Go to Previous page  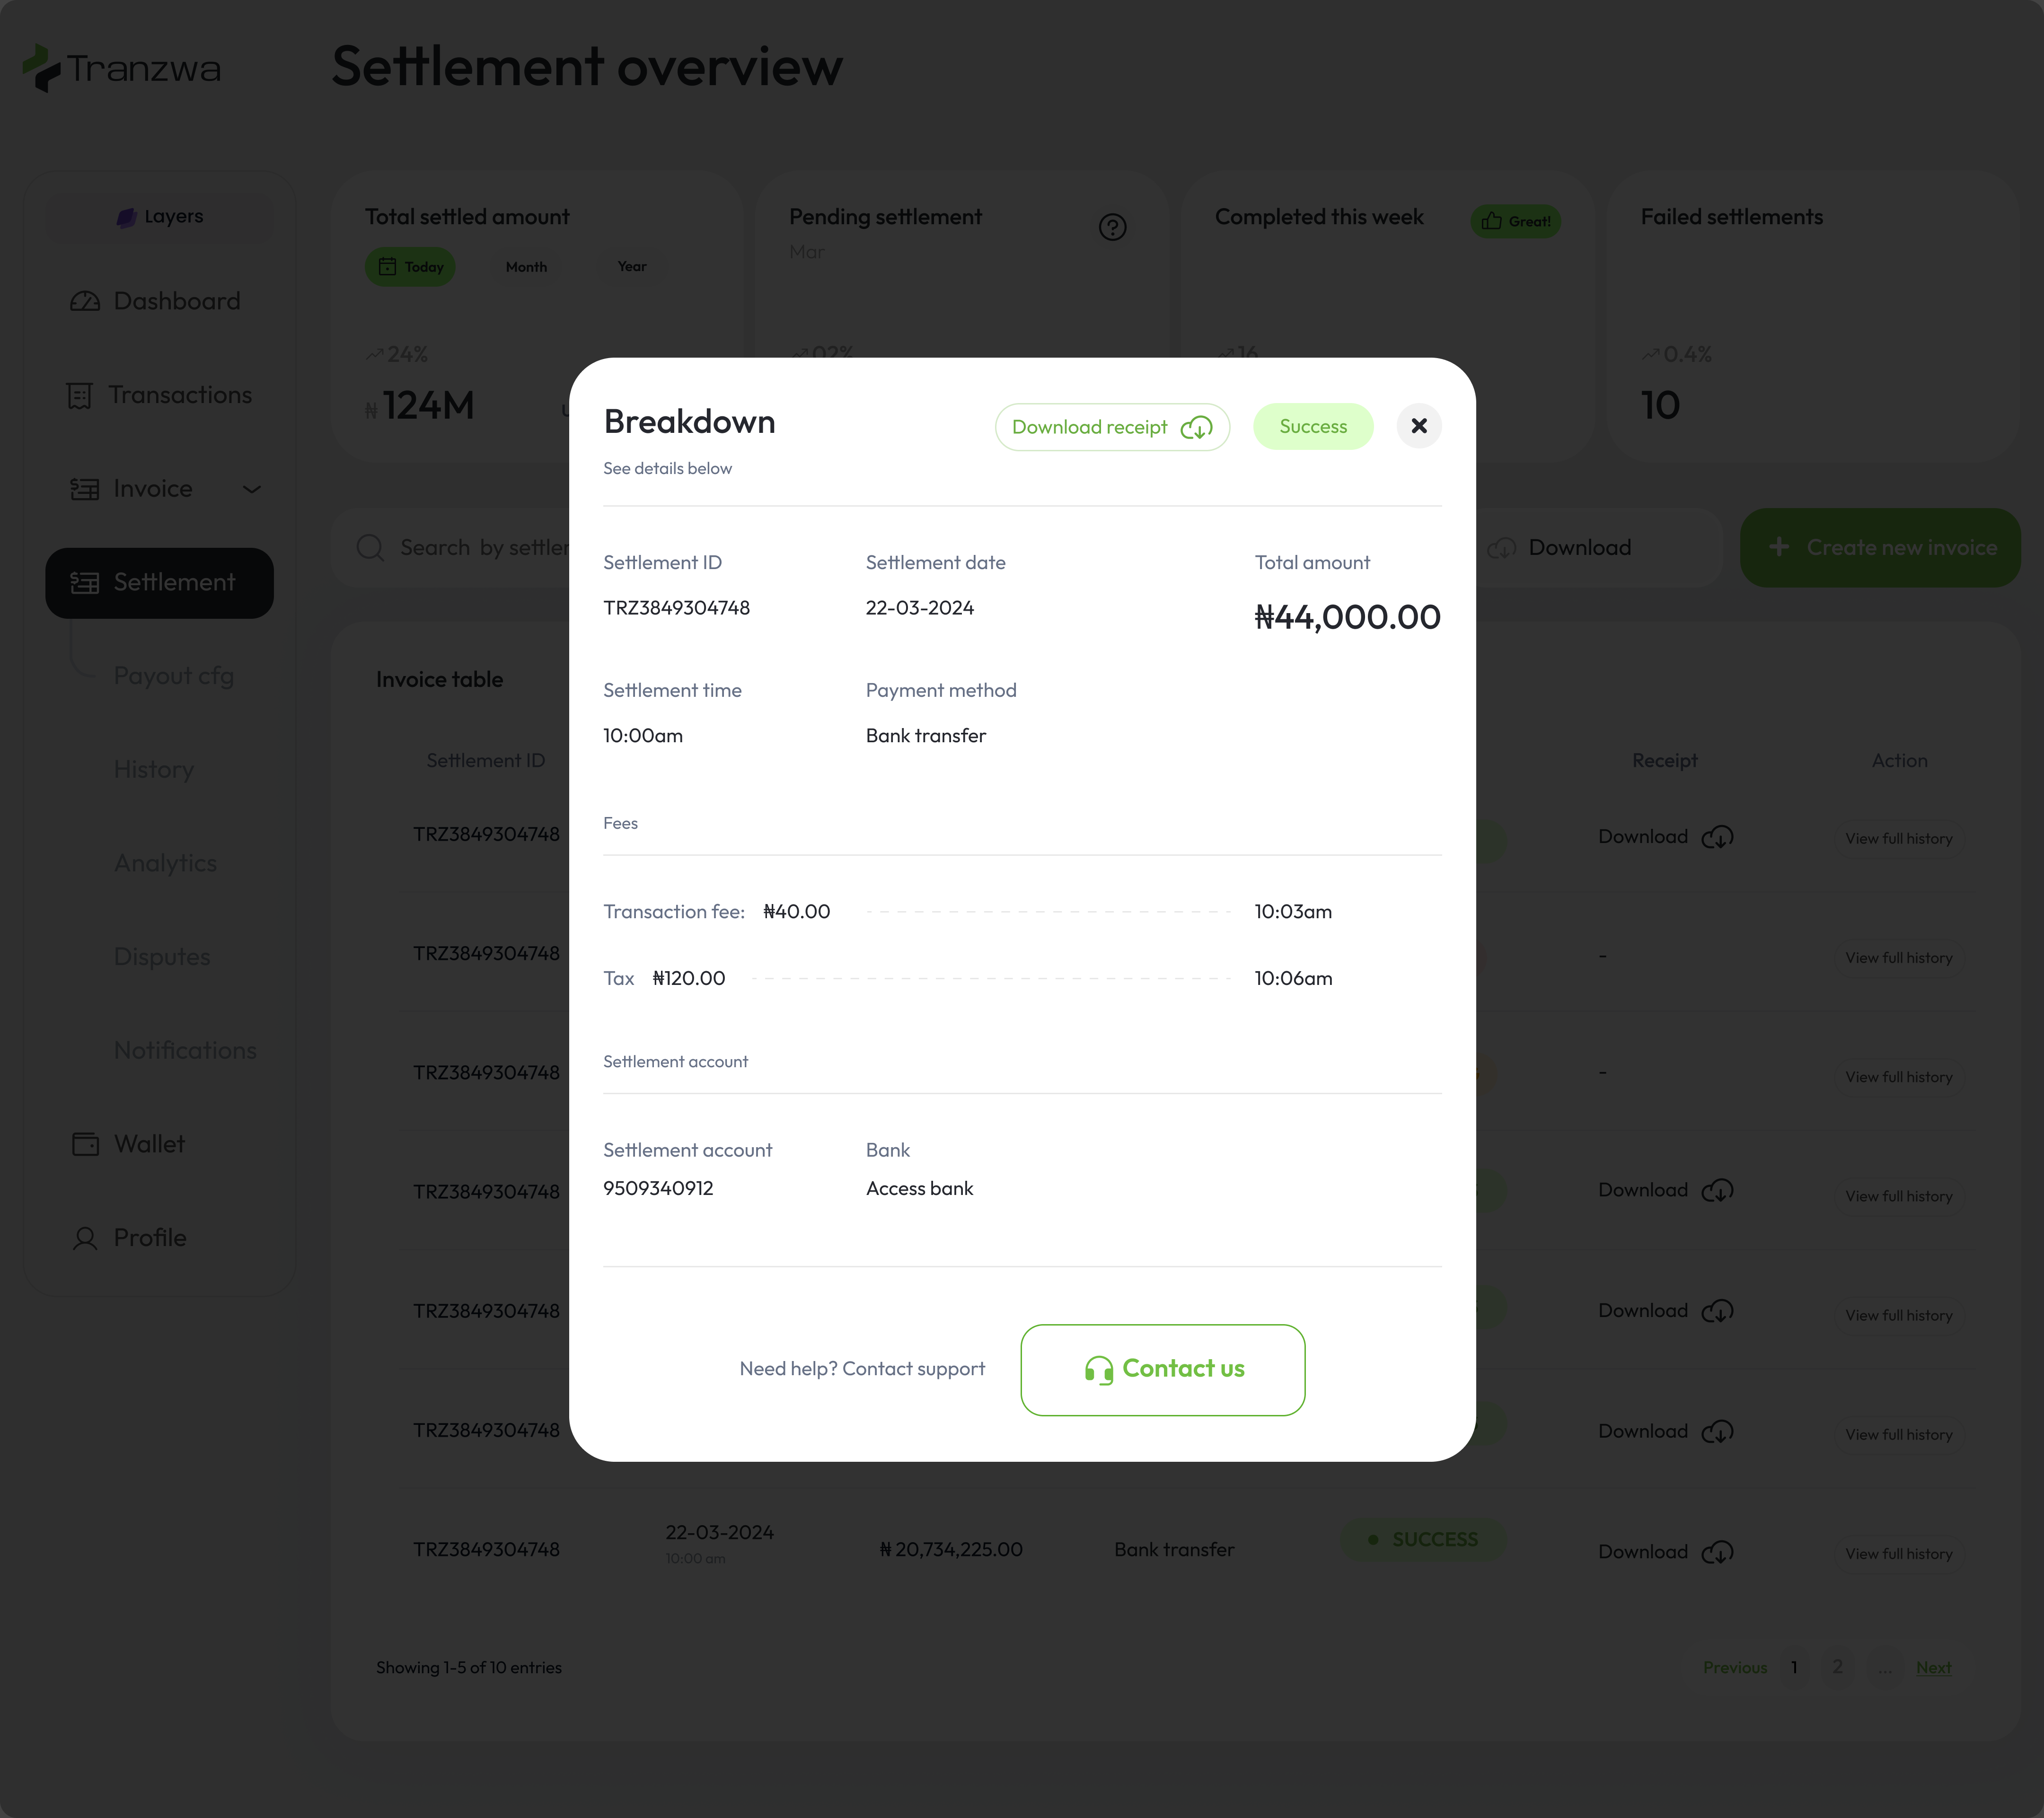(1735, 1668)
